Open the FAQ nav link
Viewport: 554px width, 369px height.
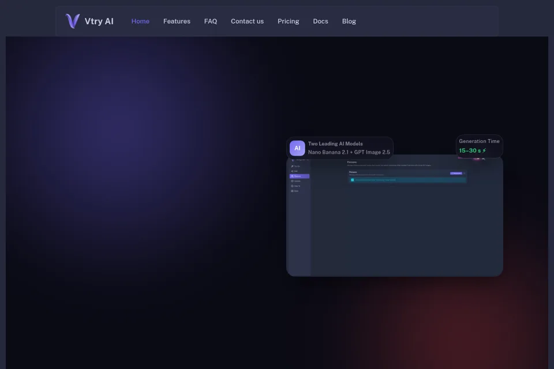211,21
